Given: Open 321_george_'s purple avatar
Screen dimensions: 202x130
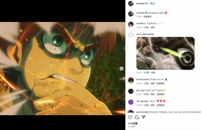Looking at the screenshot, I should pos(131,102).
